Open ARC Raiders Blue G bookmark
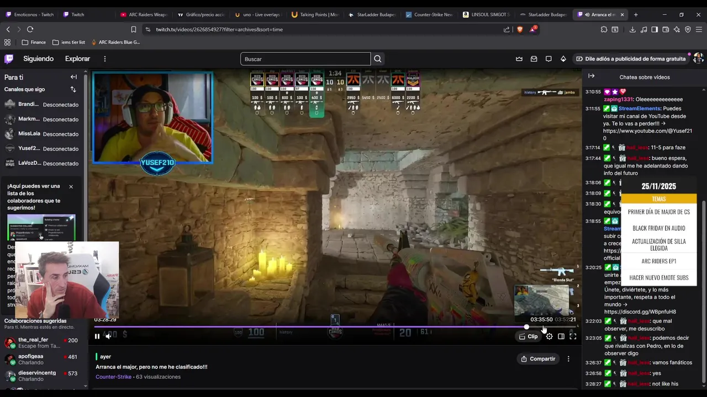The image size is (707, 397). click(x=115, y=42)
